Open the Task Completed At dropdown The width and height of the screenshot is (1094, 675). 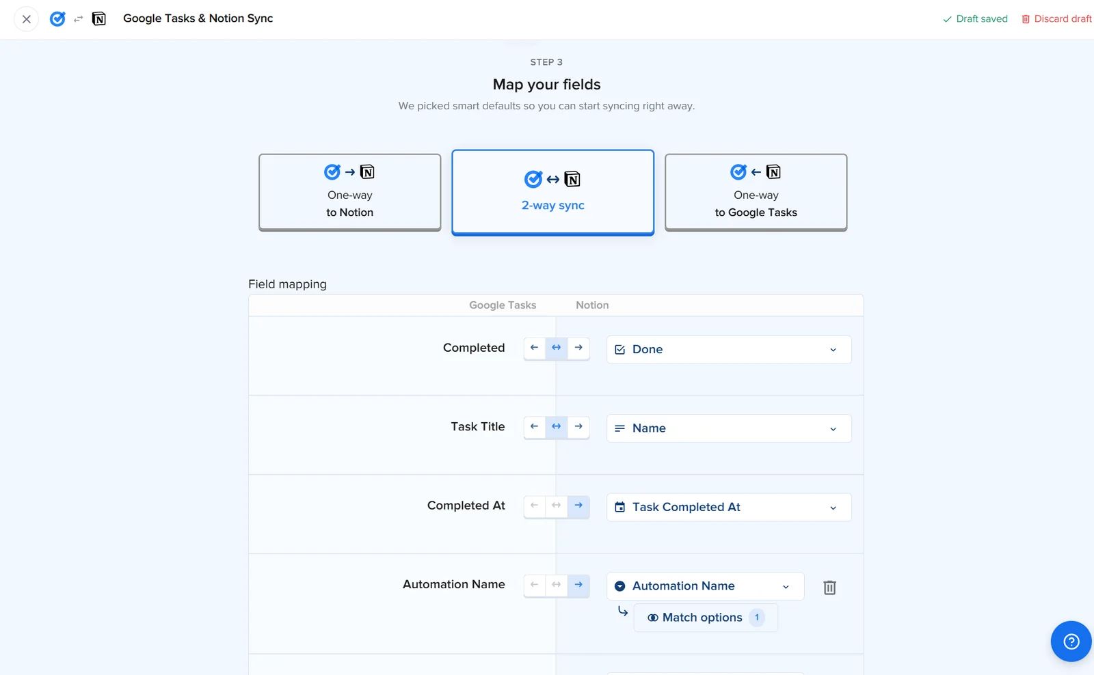coord(729,507)
